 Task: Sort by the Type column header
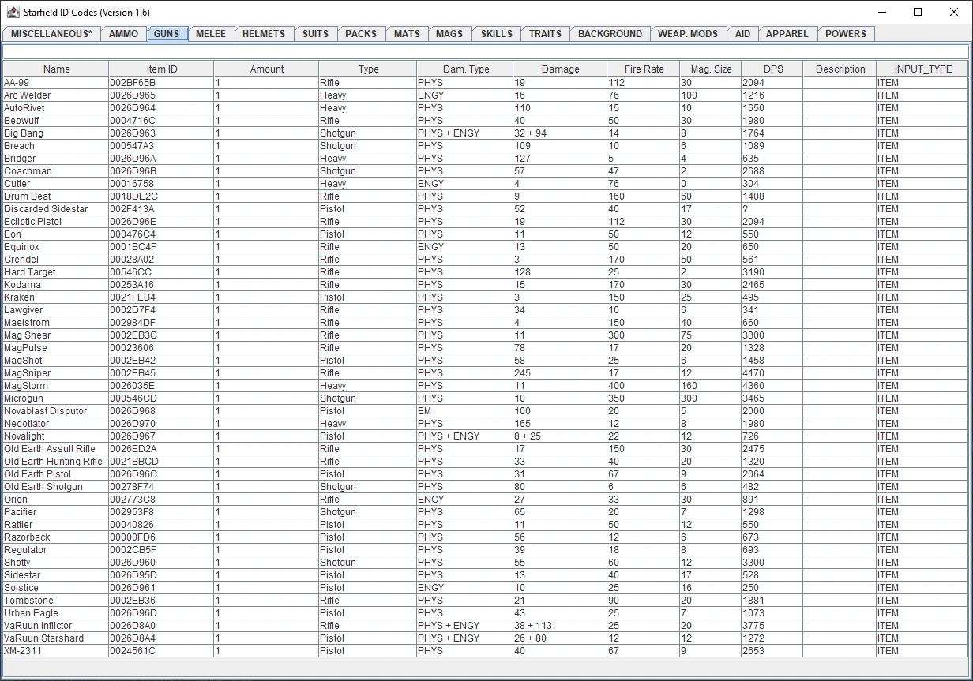tap(368, 69)
